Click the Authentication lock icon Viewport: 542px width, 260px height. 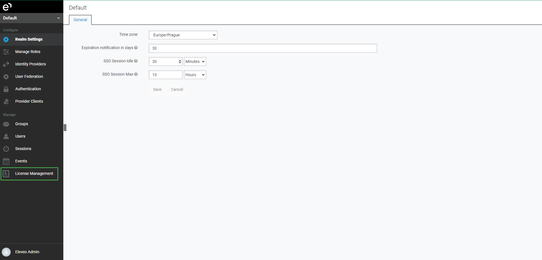[x=6, y=89]
